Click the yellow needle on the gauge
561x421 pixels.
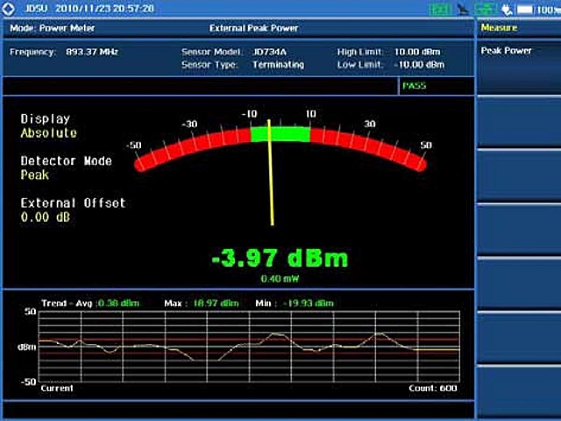click(271, 173)
